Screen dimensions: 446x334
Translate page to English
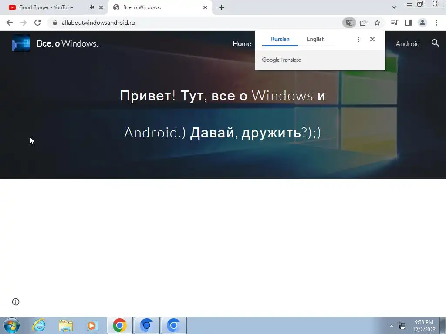pos(316,39)
